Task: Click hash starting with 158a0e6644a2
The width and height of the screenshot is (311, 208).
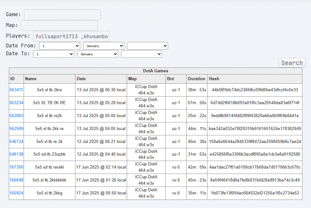Action: pyautogui.click(x=255, y=141)
